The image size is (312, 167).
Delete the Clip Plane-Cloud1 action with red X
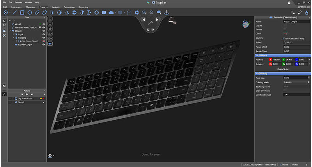44,99
